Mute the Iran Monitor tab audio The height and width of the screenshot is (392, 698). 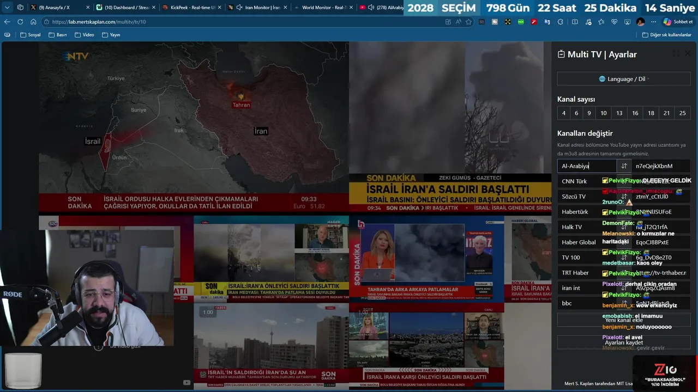[239, 8]
